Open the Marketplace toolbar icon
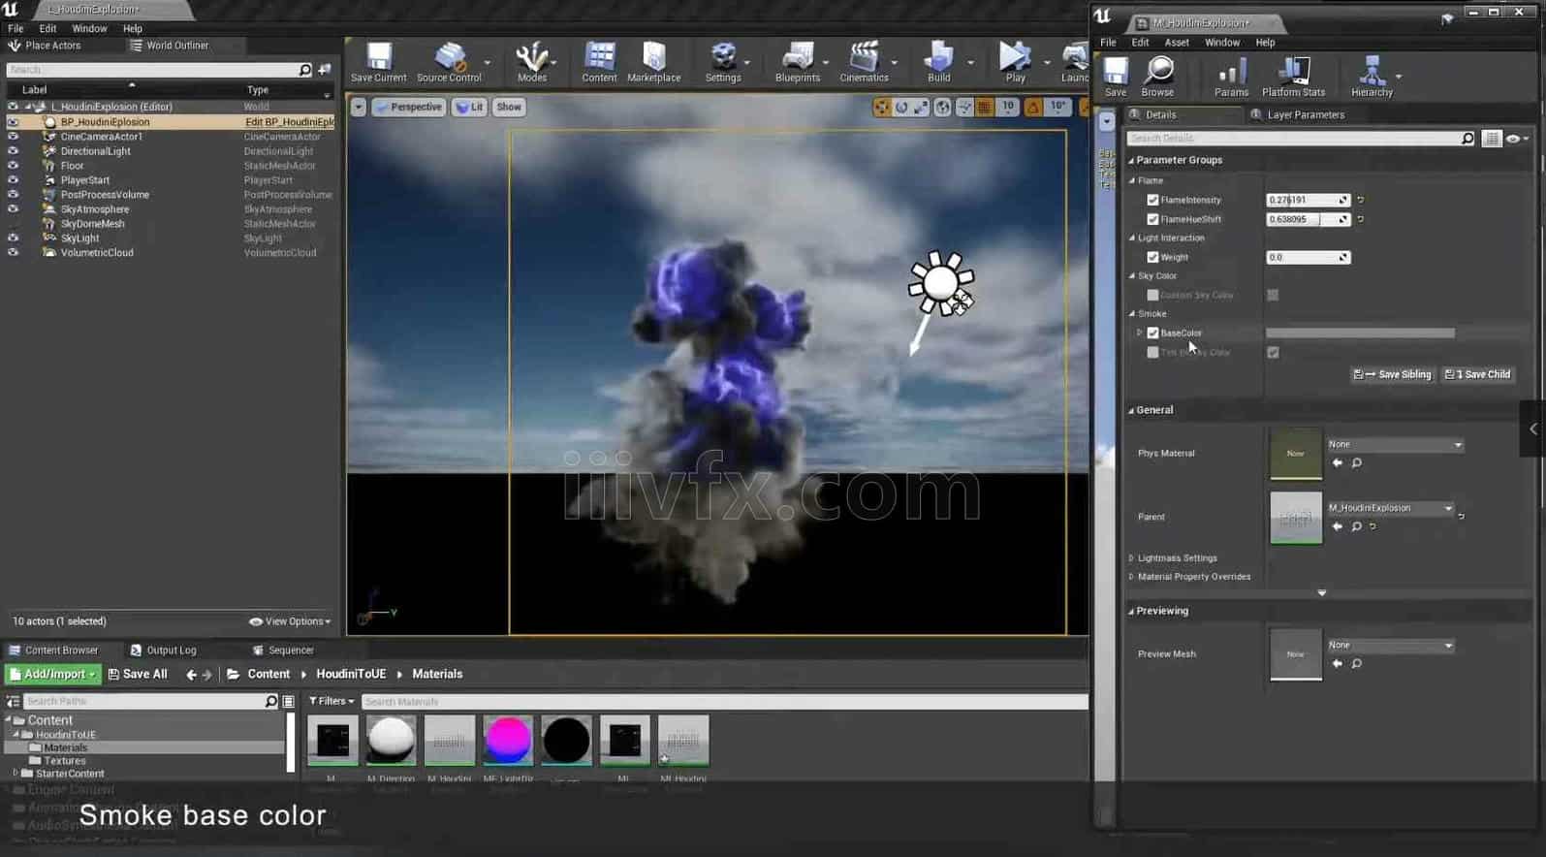The width and height of the screenshot is (1546, 857). coord(653,62)
